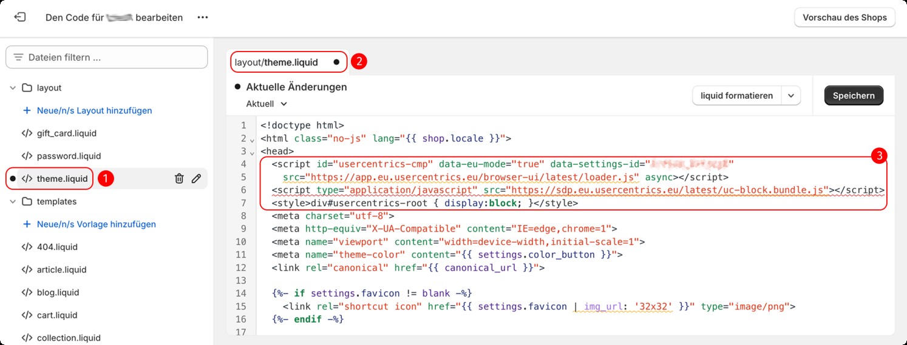This screenshot has height=345, width=907.
Task: Click the div#usercentrics-root style line
Action: point(425,203)
